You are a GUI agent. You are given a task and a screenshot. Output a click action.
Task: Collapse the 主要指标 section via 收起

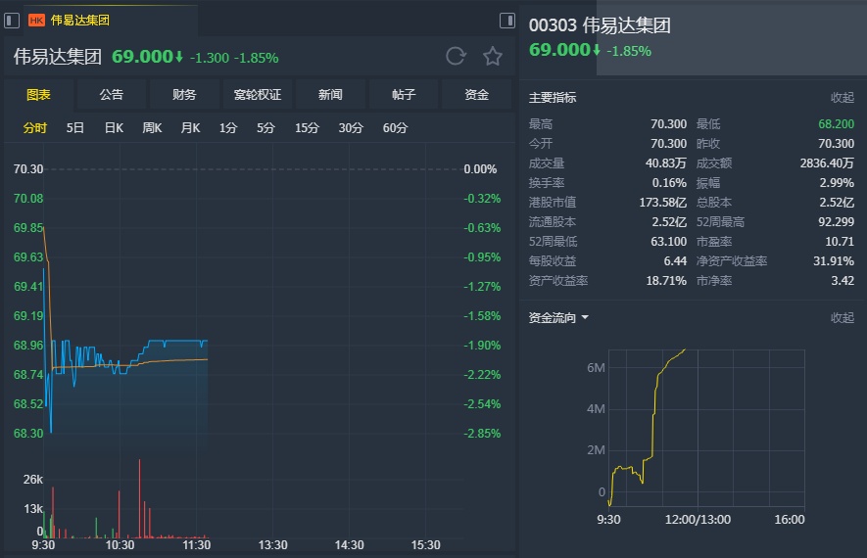pyautogui.click(x=843, y=98)
